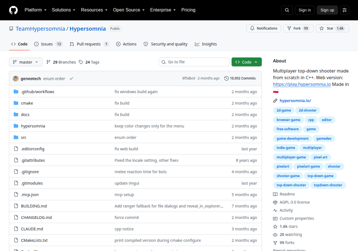Click the .editorconfig file icon
Image resolution: width=358 pixels, height=251 pixels.
coord(16,149)
